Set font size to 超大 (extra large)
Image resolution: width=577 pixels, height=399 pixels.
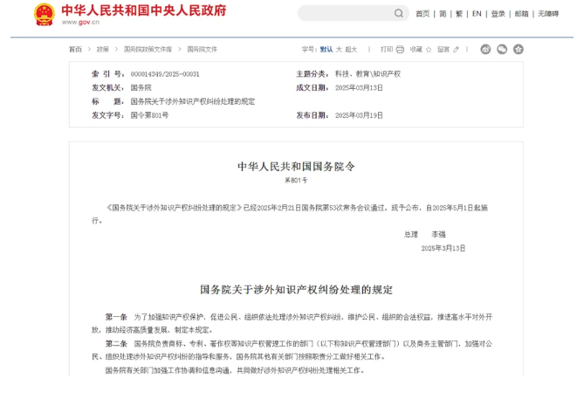click(x=351, y=50)
